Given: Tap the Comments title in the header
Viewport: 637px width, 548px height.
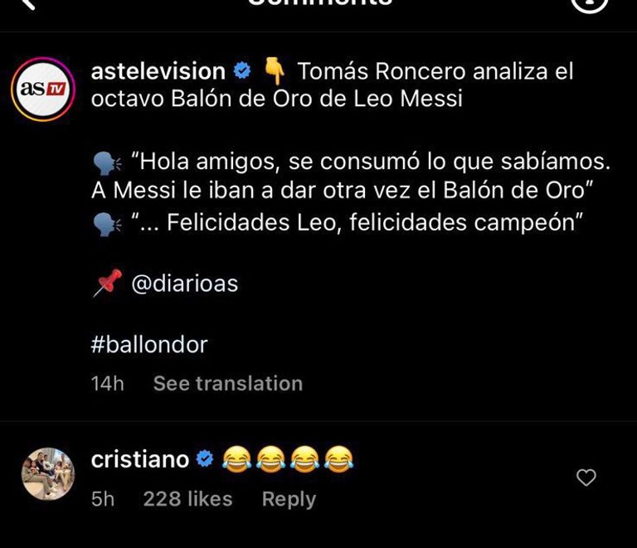Looking at the screenshot, I should (318, 4).
